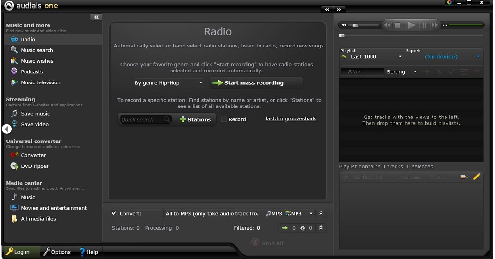
Task: Open Music in Media center
Action: tap(28, 197)
